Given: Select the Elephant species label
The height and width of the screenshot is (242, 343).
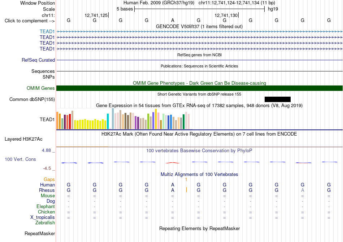Looking at the screenshot, I should pos(45,207).
